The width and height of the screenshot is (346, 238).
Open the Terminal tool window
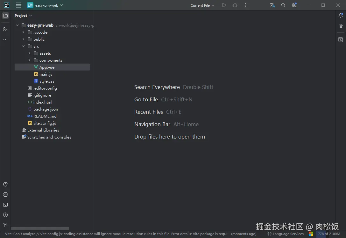click(x=5, y=205)
